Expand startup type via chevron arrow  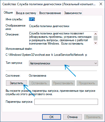tap(96, 63)
